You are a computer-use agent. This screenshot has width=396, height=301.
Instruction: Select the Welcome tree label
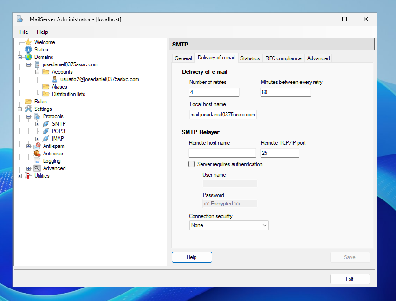[x=45, y=42]
